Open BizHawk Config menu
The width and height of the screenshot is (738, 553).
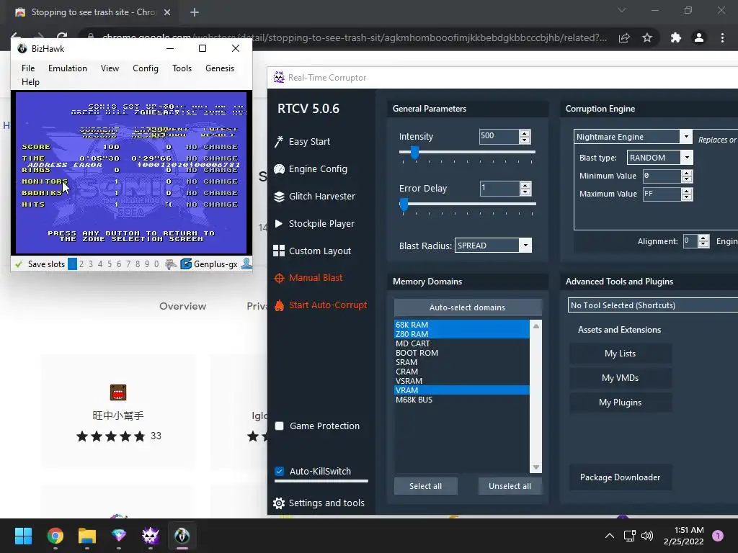coord(146,68)
